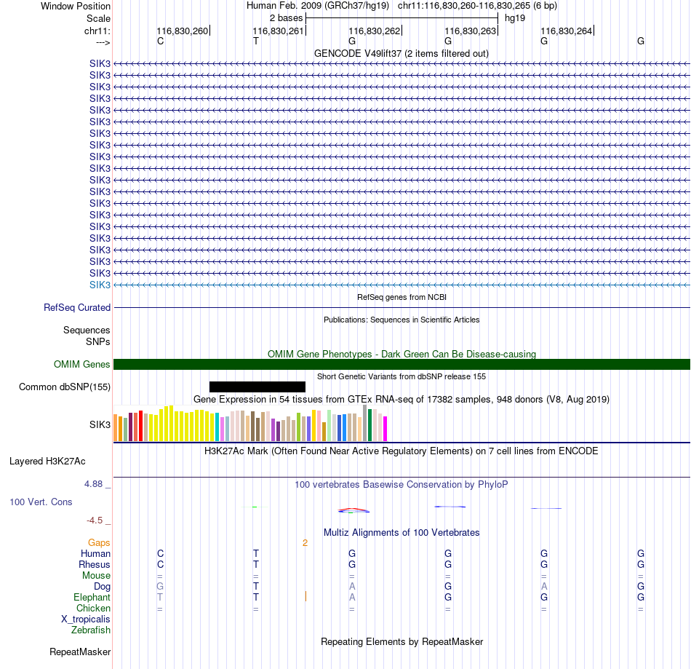Click the C base in Human row

pos(161,553)
